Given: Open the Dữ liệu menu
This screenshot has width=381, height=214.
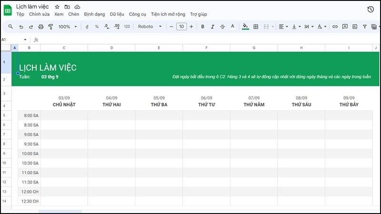Looking at the screenshot, I should 117,14.
